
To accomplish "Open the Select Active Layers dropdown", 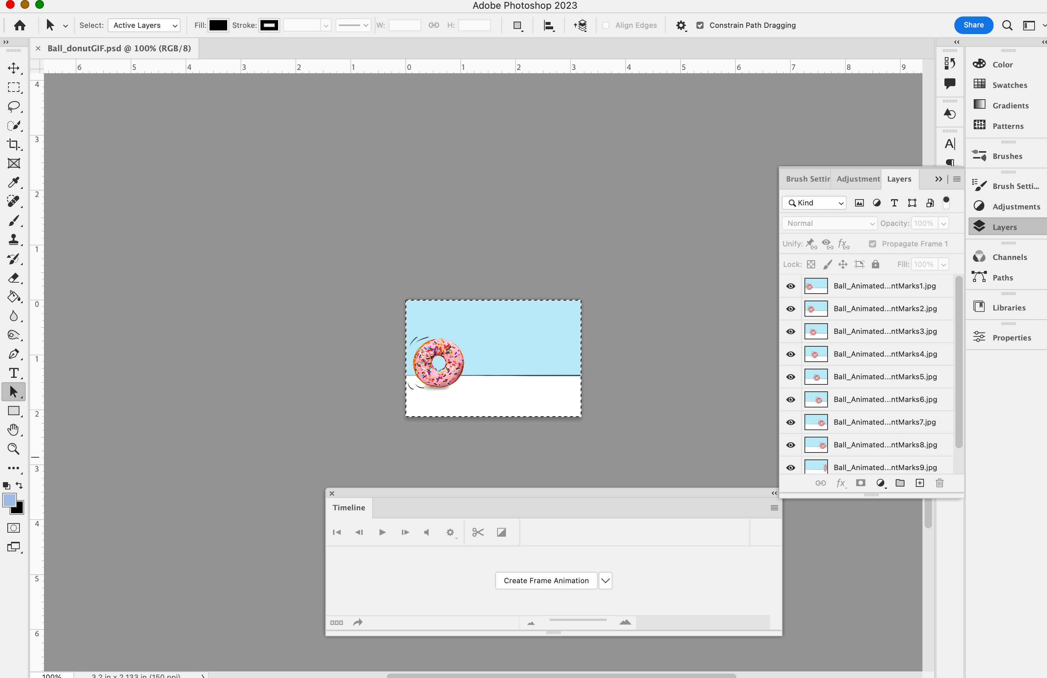I will 144,26.
